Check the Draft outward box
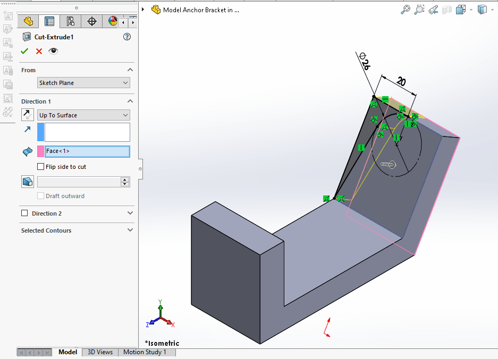 click(40, 195)
